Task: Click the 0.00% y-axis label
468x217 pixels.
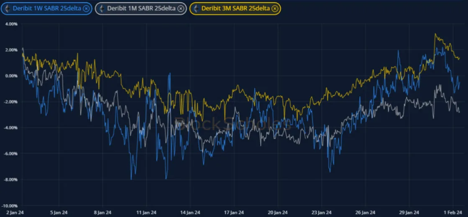Action: click(11, 76)
